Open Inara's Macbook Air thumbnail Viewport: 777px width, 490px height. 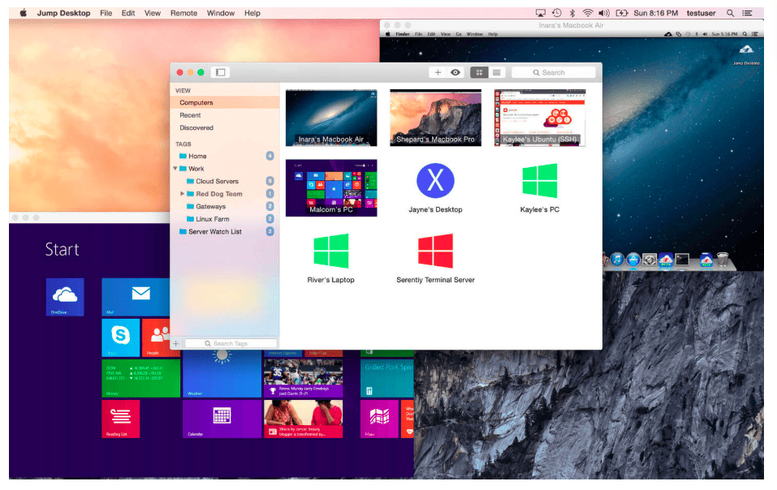(x=331, y=118)
